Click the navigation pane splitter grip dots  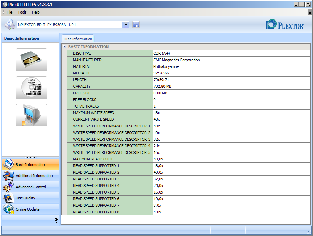(x=31, y=157)
